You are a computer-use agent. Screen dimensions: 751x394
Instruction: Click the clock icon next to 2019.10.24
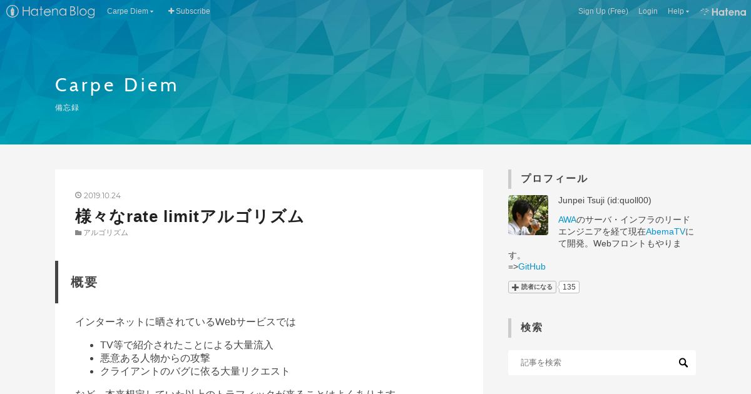pyautogui.click(x=78, y=195)
